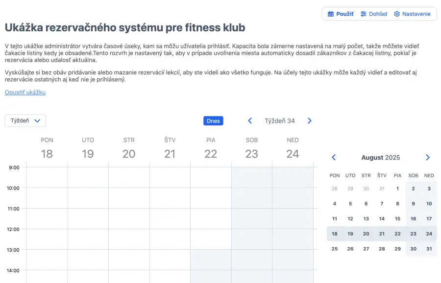Choose August 31 in the mini calendar

pos(429,249)
